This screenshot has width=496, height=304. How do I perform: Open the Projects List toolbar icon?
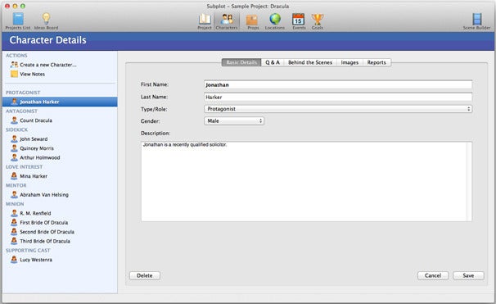pyautogui.click(x=18, y=19)
